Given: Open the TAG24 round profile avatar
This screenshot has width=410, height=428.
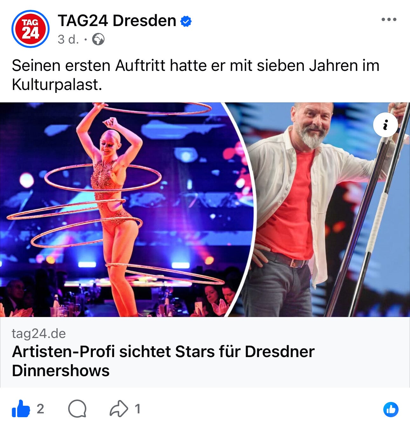Looking at the screenshot, I should (x=30, y=29).
